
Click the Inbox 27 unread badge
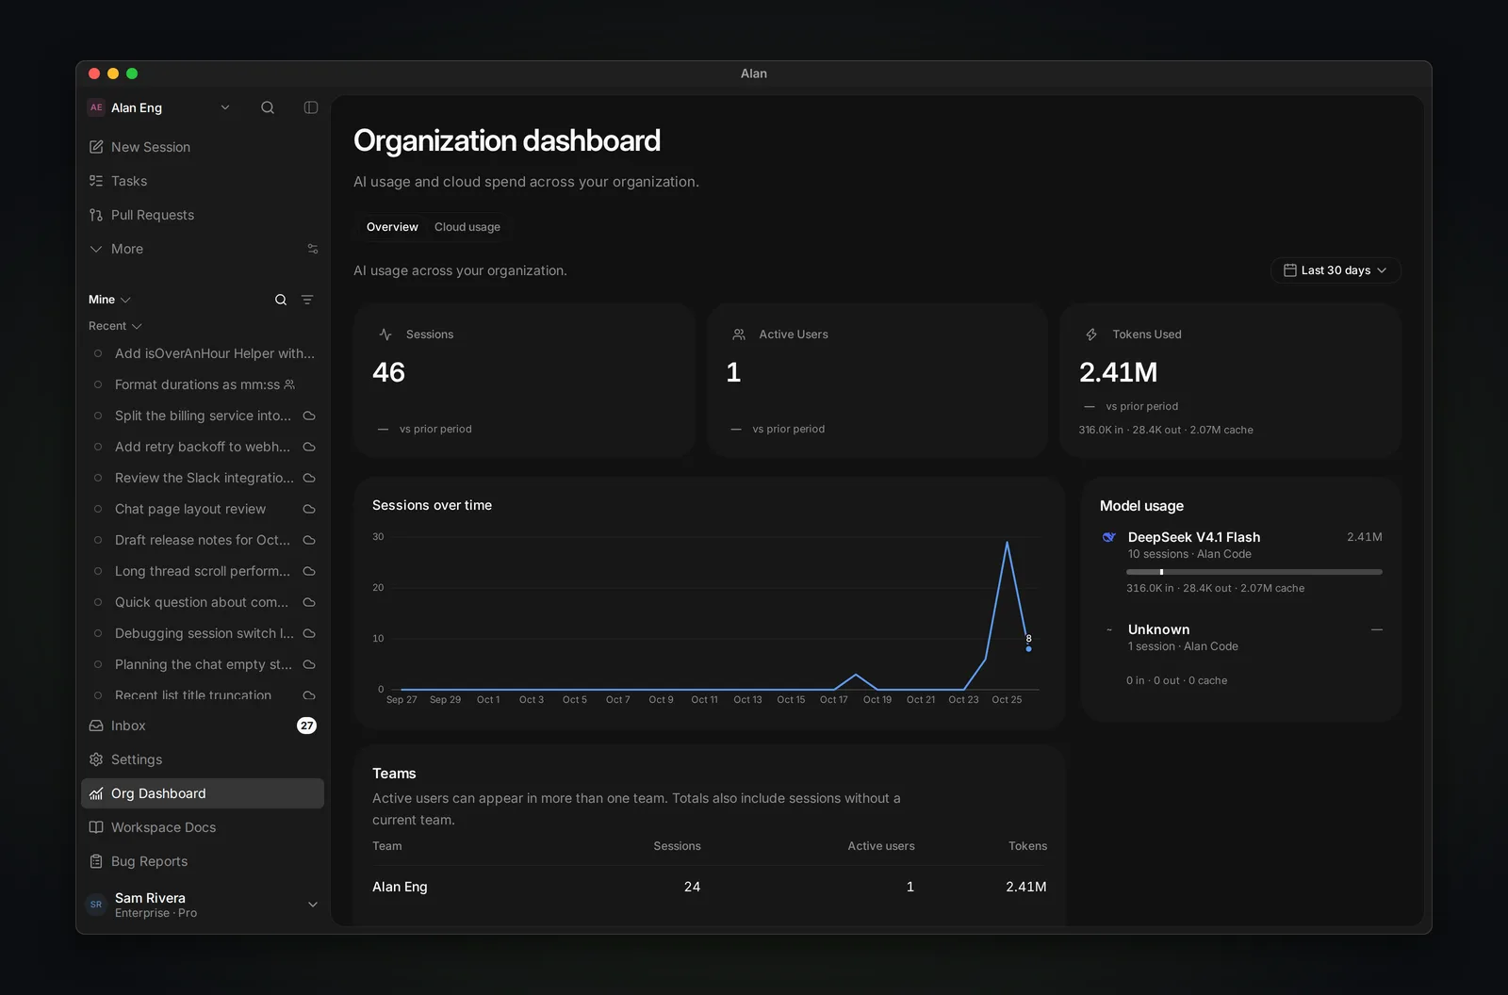pos(307,726)
